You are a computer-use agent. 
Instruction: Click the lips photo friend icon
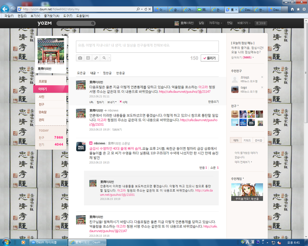click(x=235, y=114)
